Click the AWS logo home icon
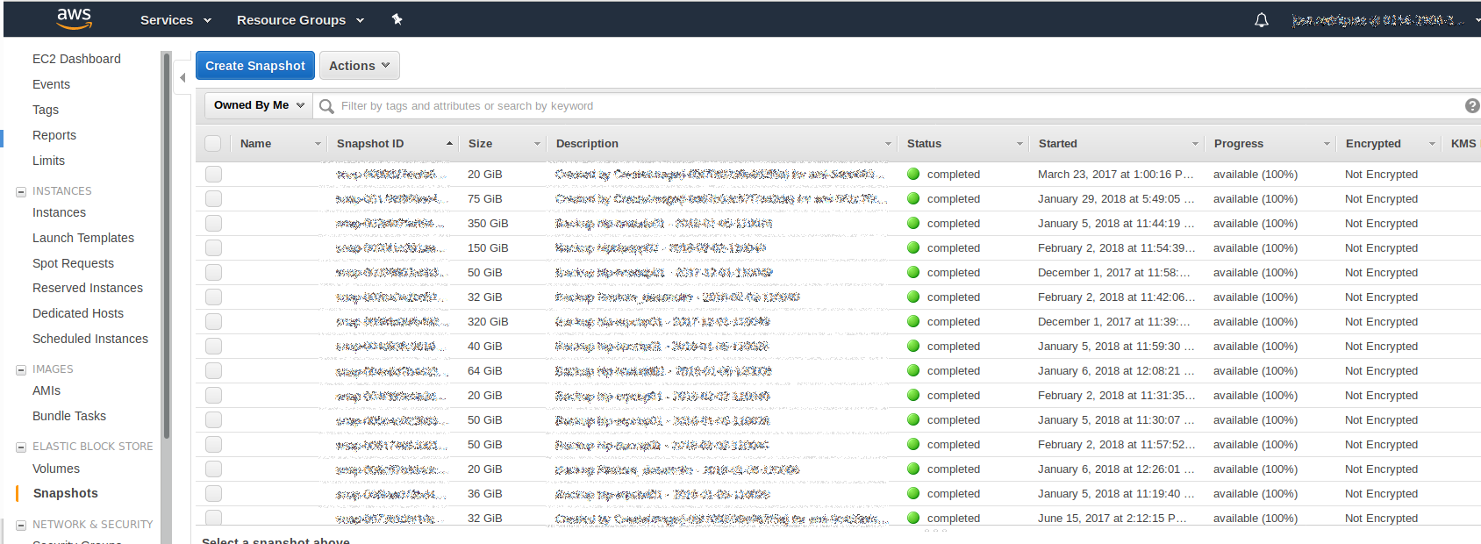Screen dimensions: 1481x544 pos(75,18)
